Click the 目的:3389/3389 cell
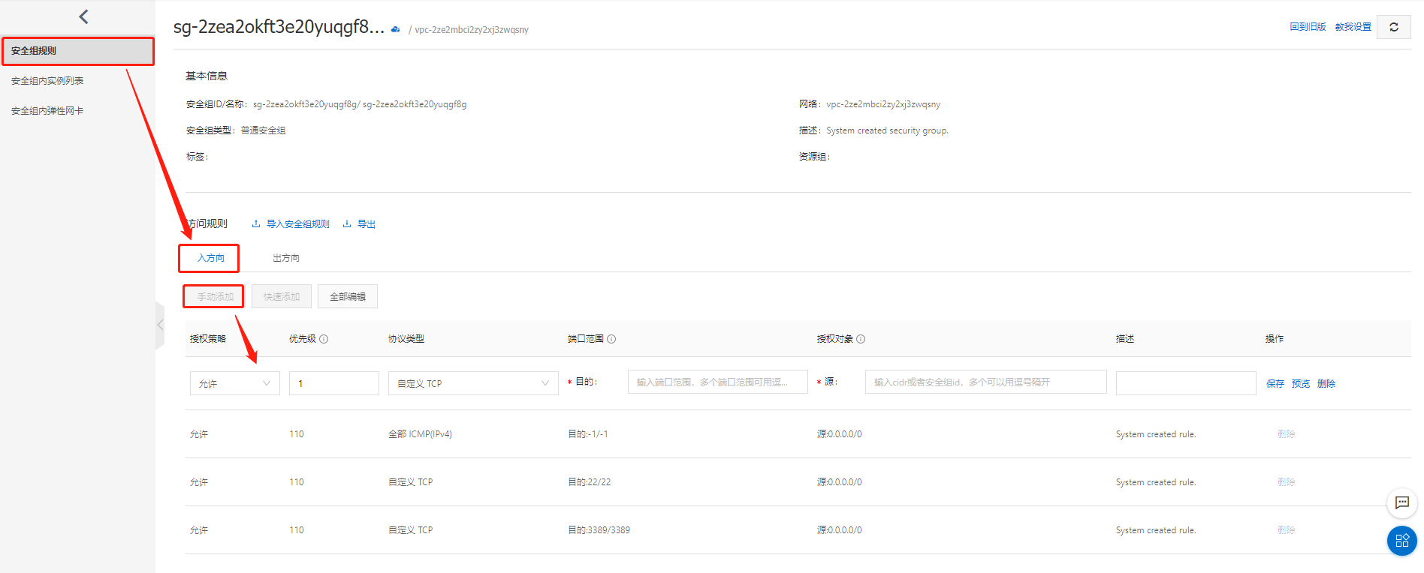 pyautogui.click(x=599, y=530)
